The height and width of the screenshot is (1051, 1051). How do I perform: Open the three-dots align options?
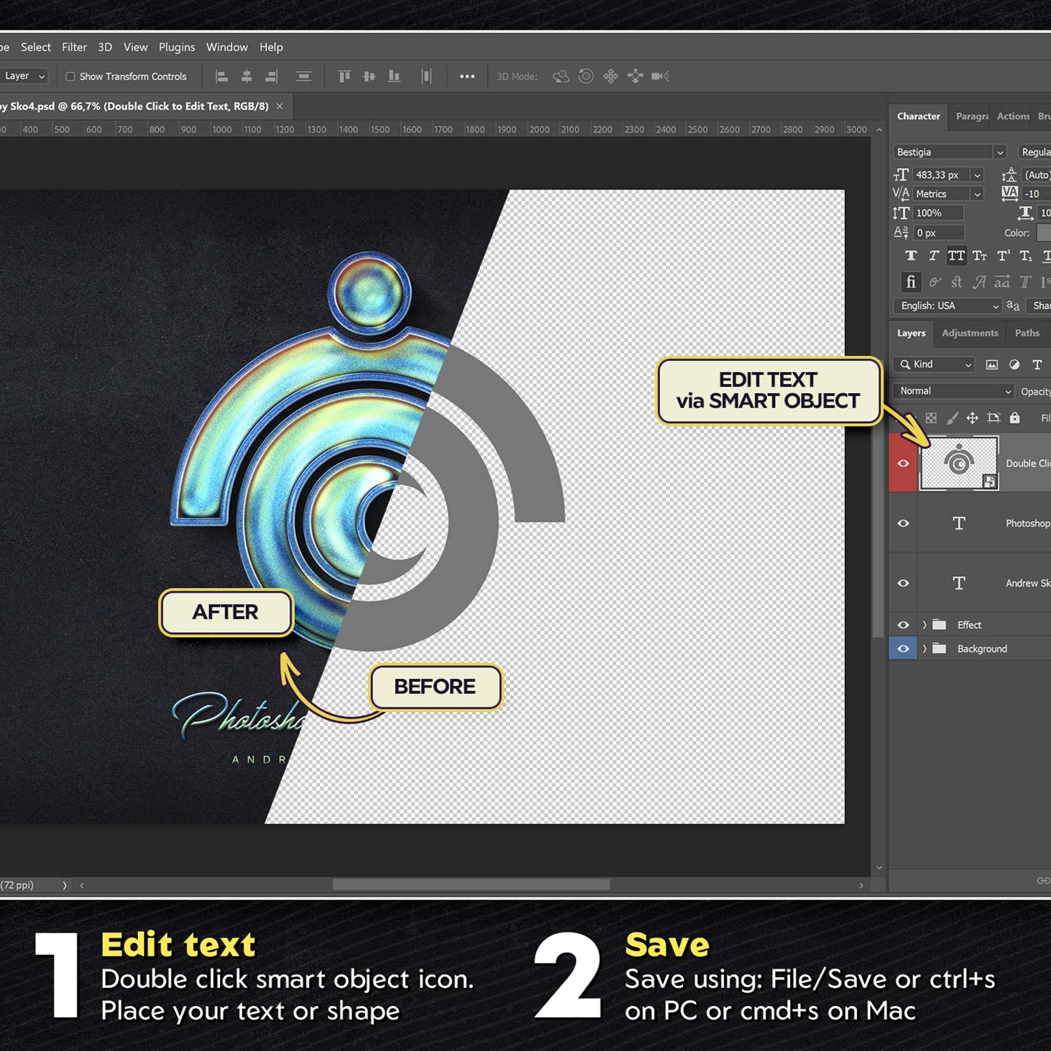(x=467, y=76)
